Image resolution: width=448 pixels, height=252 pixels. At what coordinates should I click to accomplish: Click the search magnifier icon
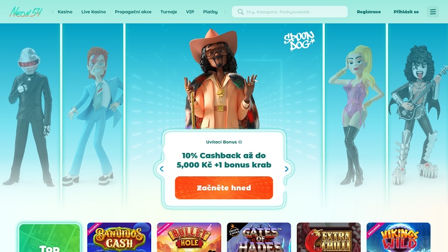[241, 12]
